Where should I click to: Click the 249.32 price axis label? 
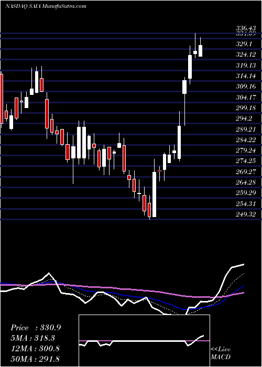(246, 215)
